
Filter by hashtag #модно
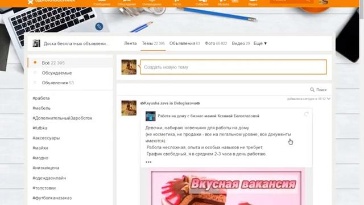click(40, 158)
